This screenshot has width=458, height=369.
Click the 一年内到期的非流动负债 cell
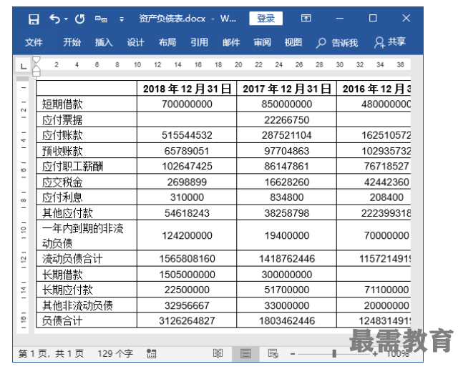(x=87, y=235)
